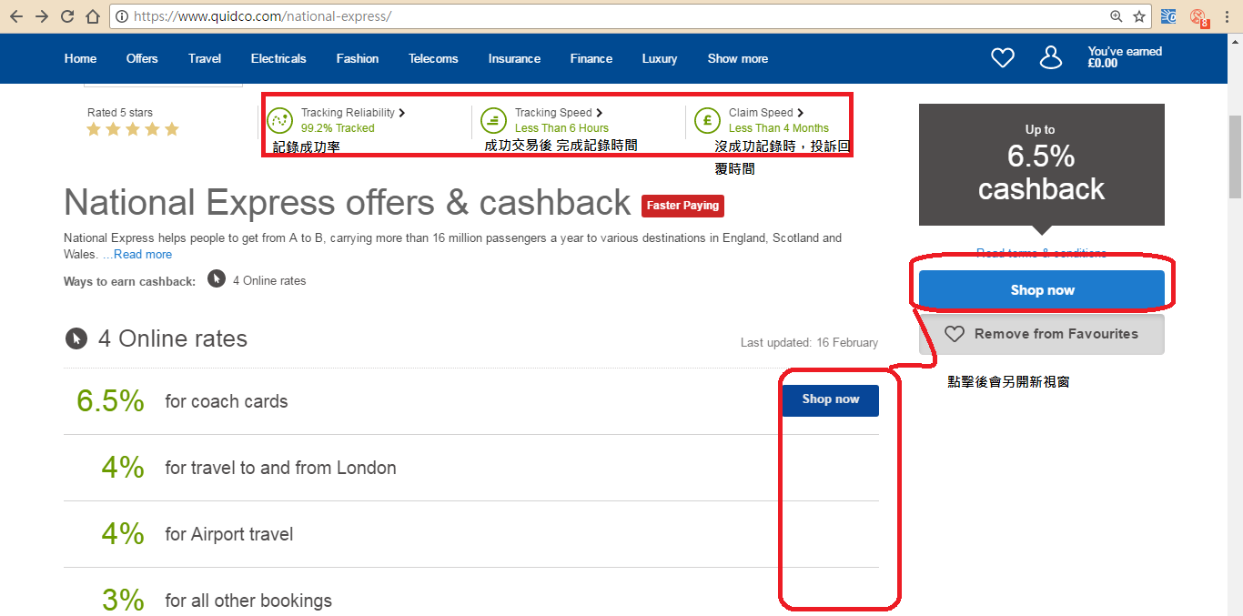Go back using the browser back arrow
1243x616 pixels.
click(16, 16)
